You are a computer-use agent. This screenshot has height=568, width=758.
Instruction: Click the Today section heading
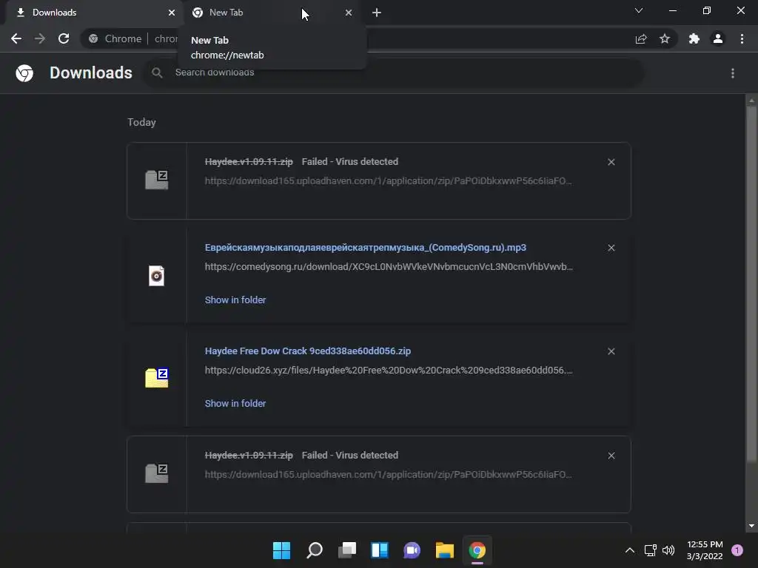coord(141,122)
